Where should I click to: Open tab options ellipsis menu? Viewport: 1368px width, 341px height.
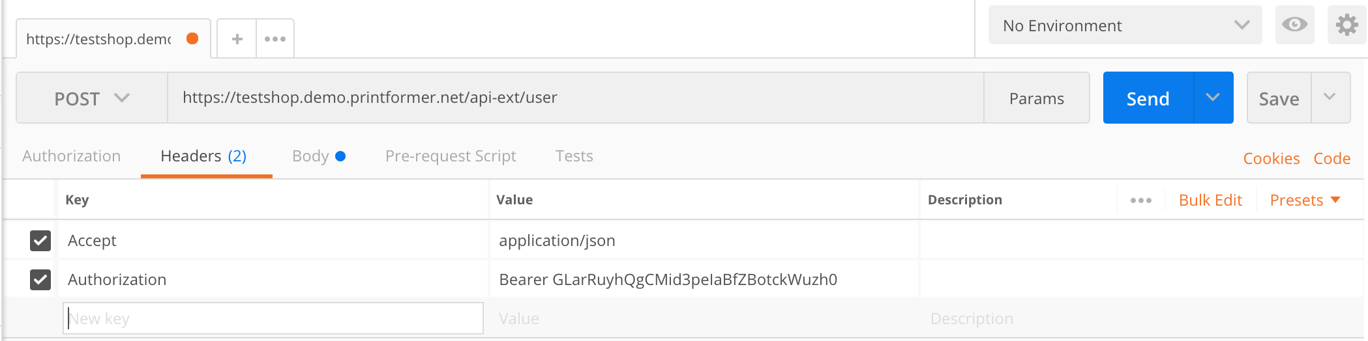[275, 39]
